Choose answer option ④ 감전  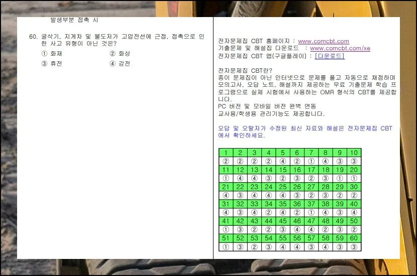pyautogui.click(x=120, y=64)
